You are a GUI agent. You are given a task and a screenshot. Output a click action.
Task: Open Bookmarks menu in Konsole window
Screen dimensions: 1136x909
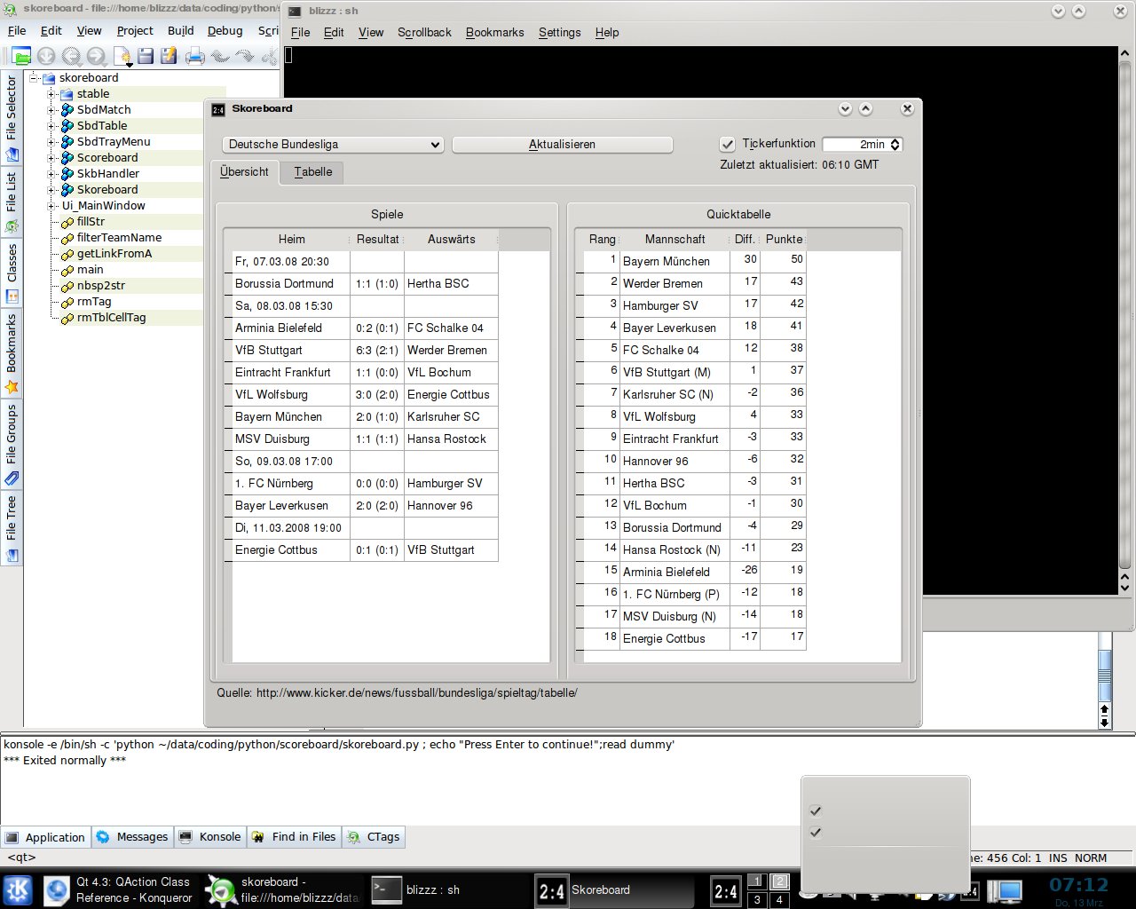click(x=494, y=32)
